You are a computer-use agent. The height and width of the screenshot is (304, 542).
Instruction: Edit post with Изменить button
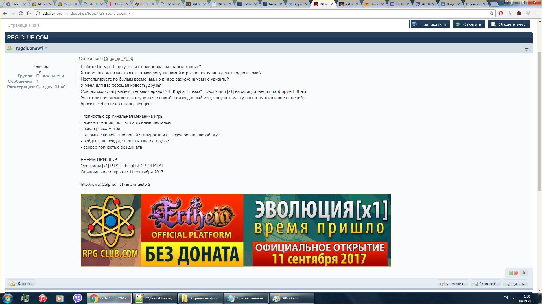[x=453, y=283]
